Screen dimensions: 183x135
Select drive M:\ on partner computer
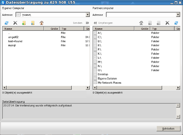tap(137, 62)
